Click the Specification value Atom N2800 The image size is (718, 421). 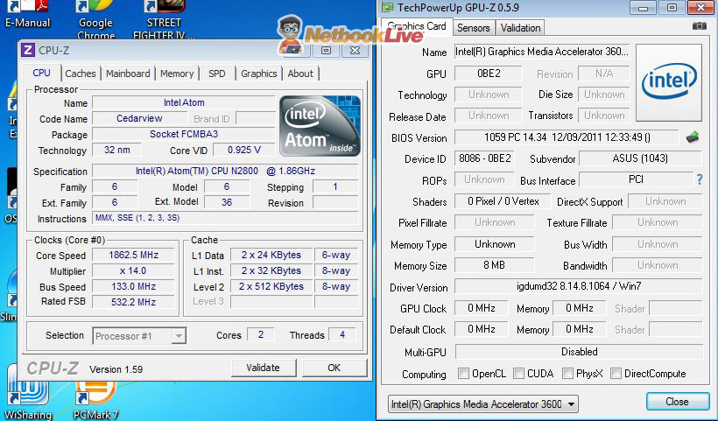click(x=225, y=172)
